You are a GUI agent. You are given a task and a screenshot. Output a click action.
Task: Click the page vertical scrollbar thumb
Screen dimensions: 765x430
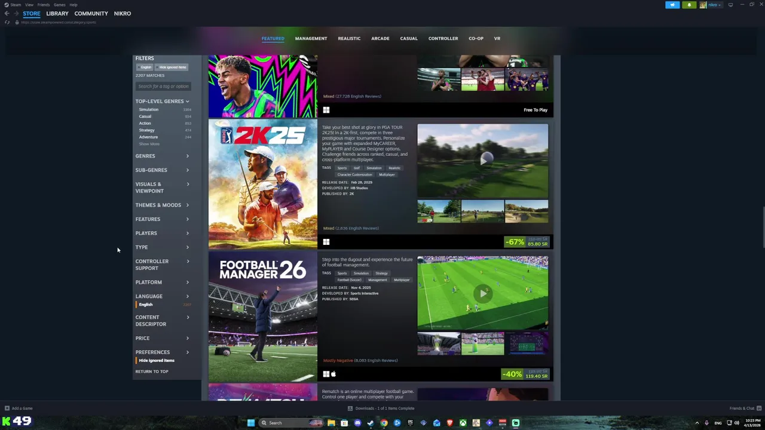[x=763, y=227]
